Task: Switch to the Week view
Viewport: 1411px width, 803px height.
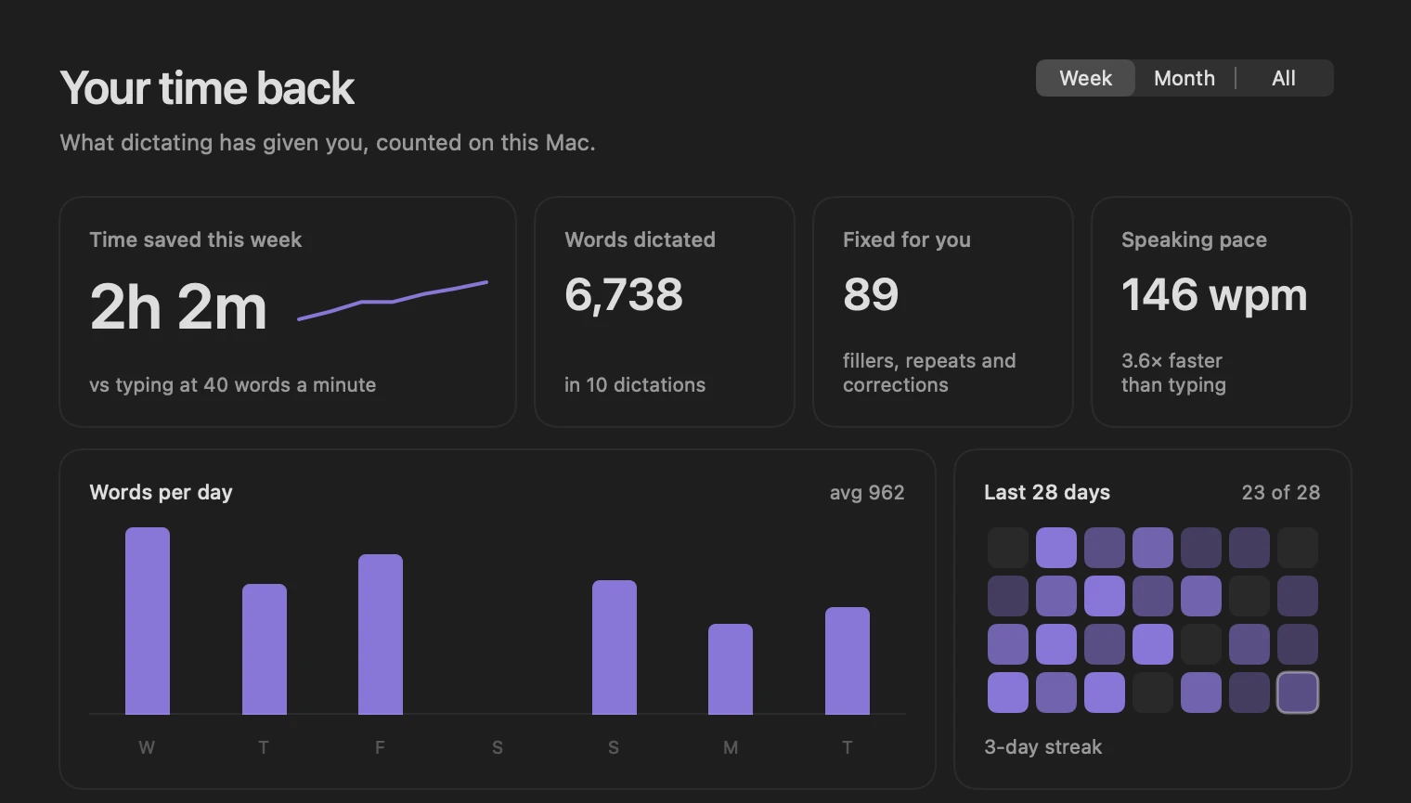Action: coord(1085,78)
